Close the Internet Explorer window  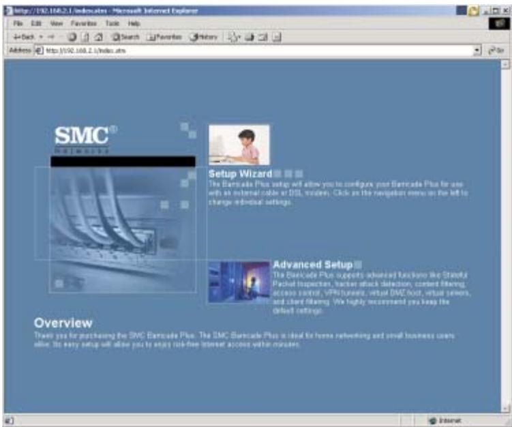[505, 11]
